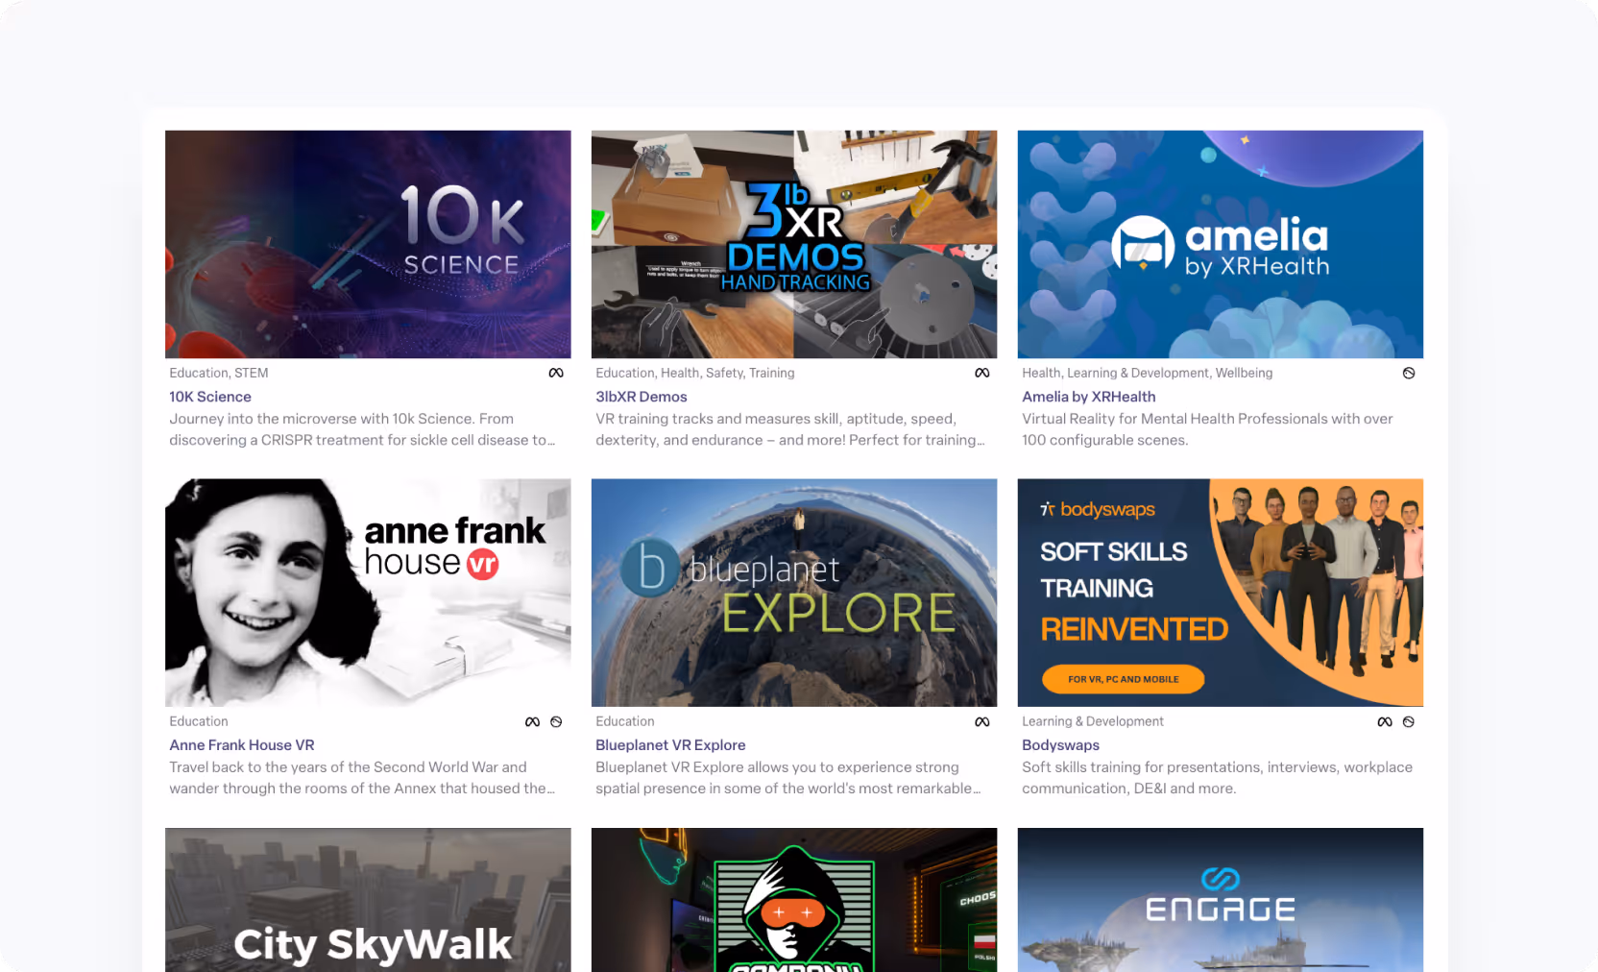1598x972 pixels.
Task: Click the Pico icon on Bodyswaps card
Action: coord(1409,721)
